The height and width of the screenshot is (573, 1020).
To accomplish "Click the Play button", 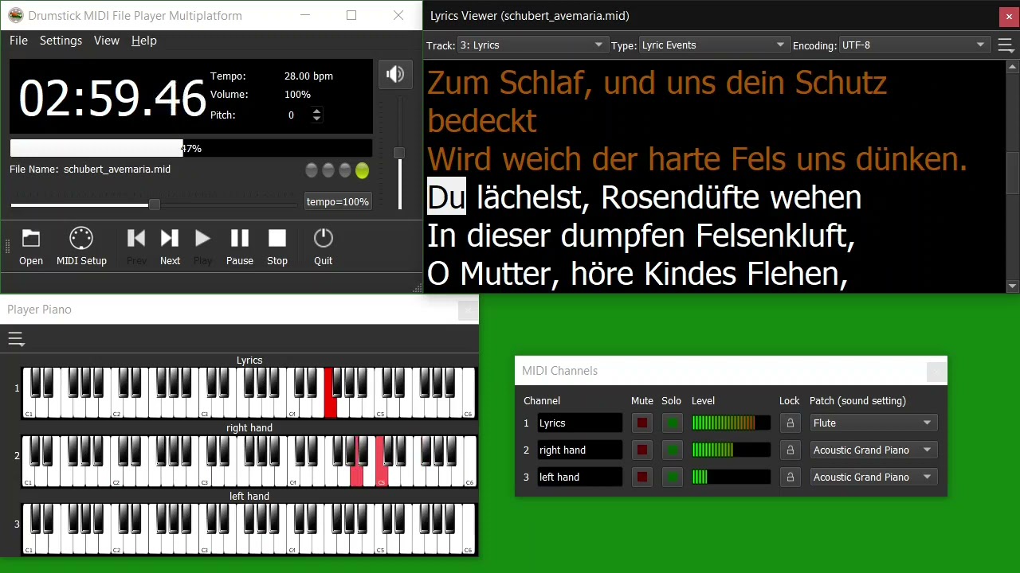I will tap(203, 247).
